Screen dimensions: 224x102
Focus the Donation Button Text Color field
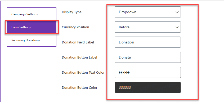pos(148,72)
